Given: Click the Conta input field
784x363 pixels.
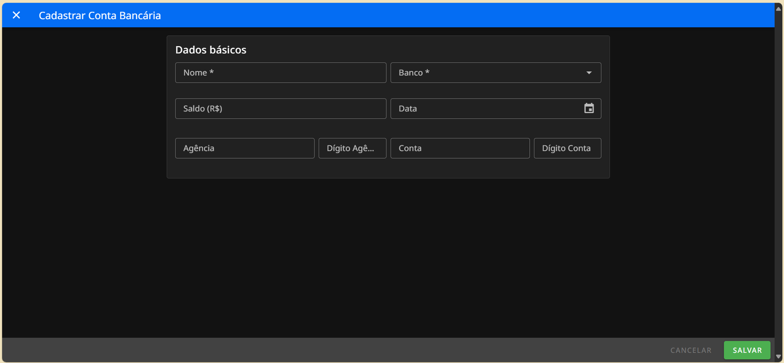Looking at the screenshot, I should 460,148.
